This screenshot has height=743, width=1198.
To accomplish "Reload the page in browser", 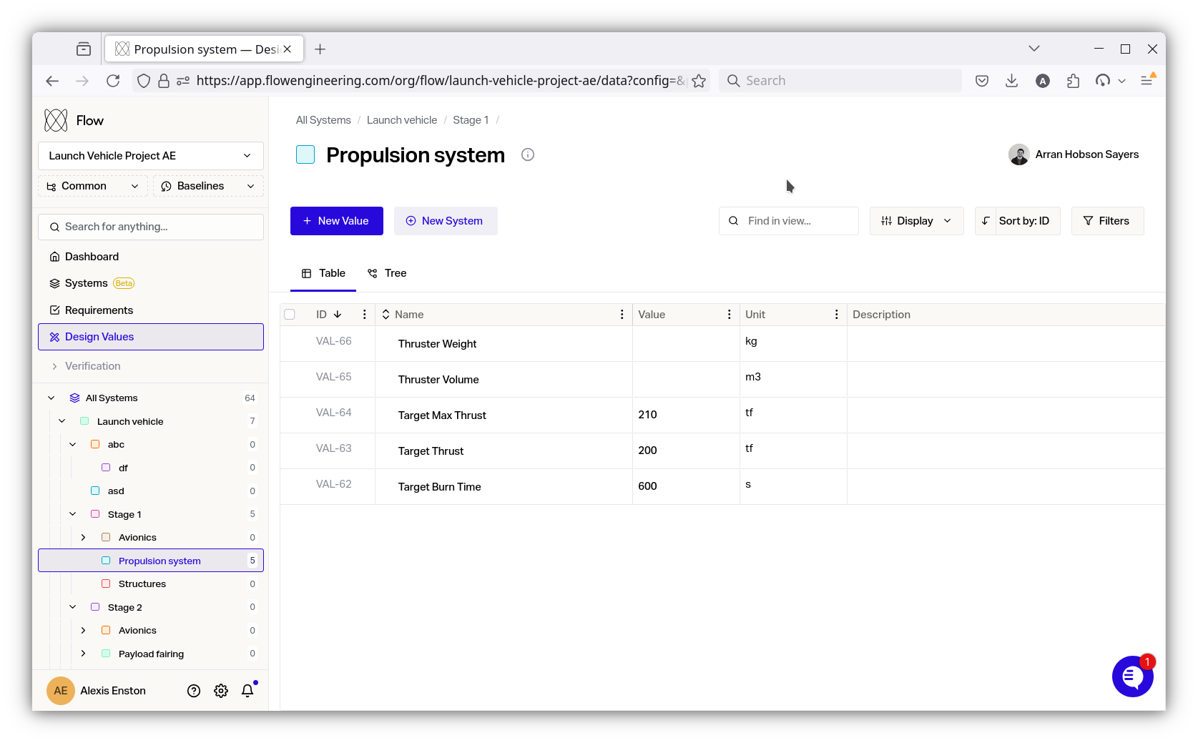I will (x=113, y=81).
